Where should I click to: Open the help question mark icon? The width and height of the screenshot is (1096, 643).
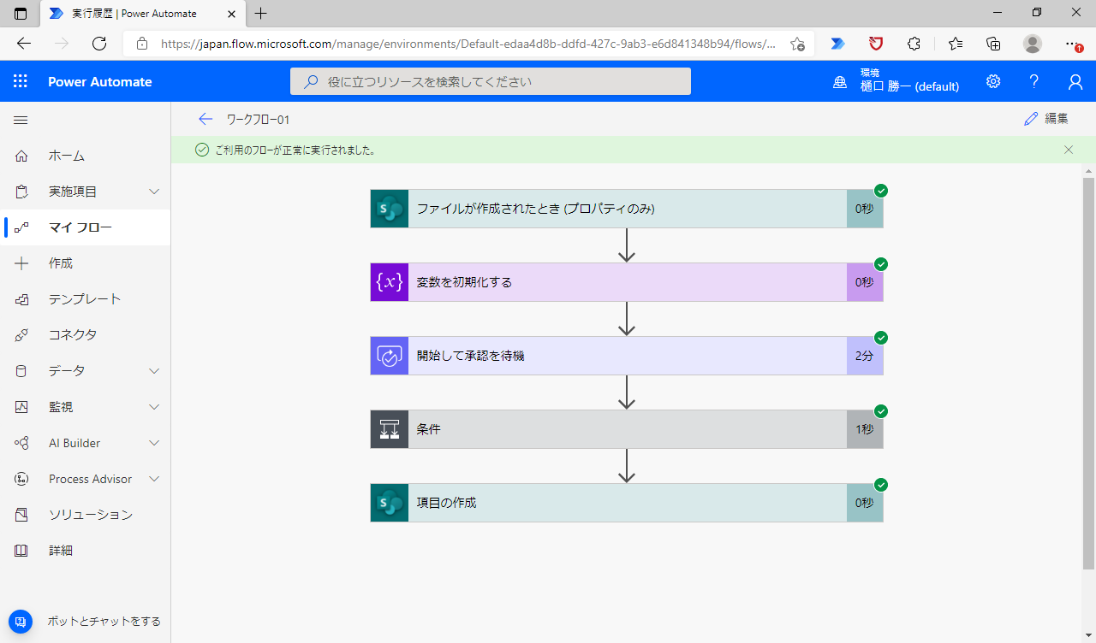point(1034,81)
